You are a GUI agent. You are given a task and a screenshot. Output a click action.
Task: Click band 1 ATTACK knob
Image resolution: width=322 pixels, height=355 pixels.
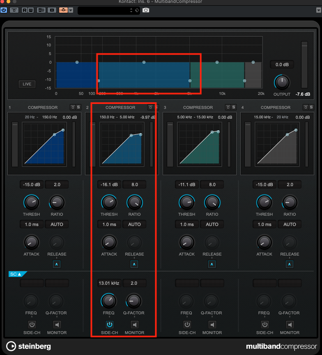(x=32, y=242)
